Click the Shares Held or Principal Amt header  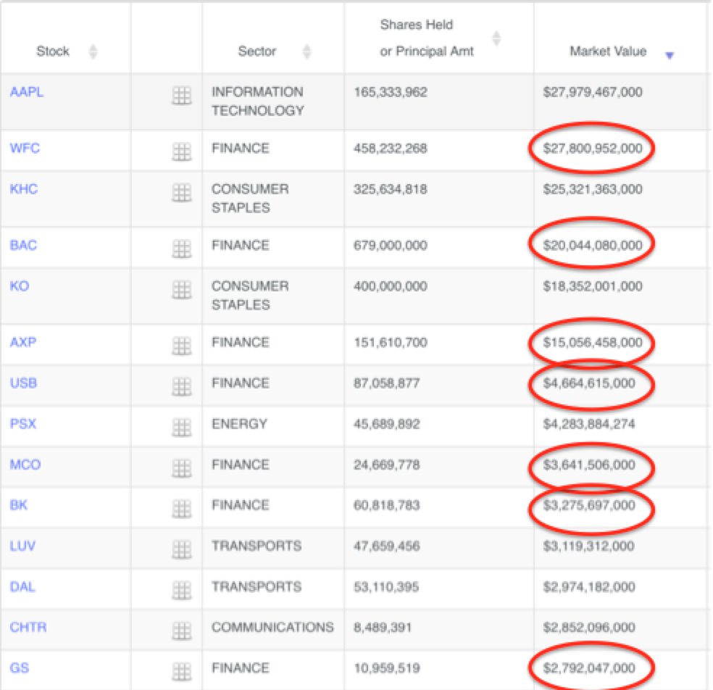427,38
